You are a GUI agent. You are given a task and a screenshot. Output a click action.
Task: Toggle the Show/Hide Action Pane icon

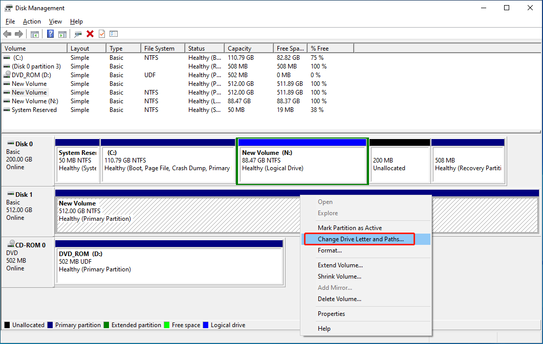pos(62,34)
